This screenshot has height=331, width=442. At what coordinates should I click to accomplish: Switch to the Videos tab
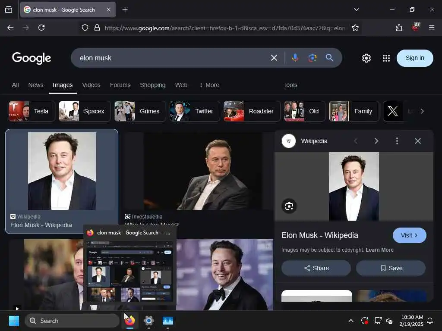click(92, 85)
